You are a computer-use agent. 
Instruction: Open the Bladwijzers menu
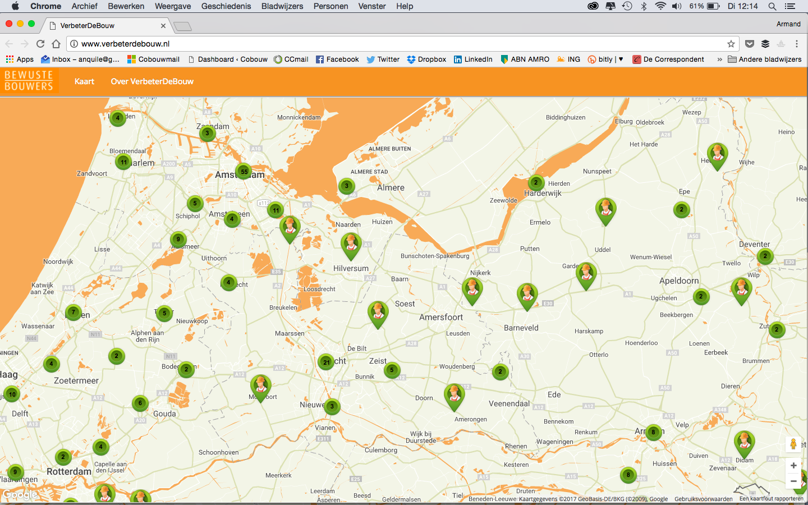point(282,6)
